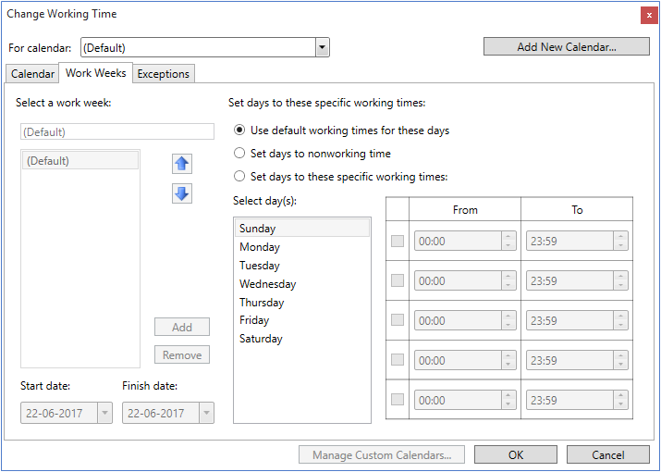Switch to the Exceptions tab
This screenshot has width=661, height=472.
tap(164, 74)
